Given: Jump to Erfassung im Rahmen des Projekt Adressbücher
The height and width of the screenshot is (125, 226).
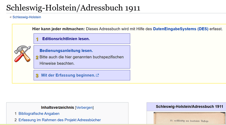Looking at the screenshot, I should 60,120.
